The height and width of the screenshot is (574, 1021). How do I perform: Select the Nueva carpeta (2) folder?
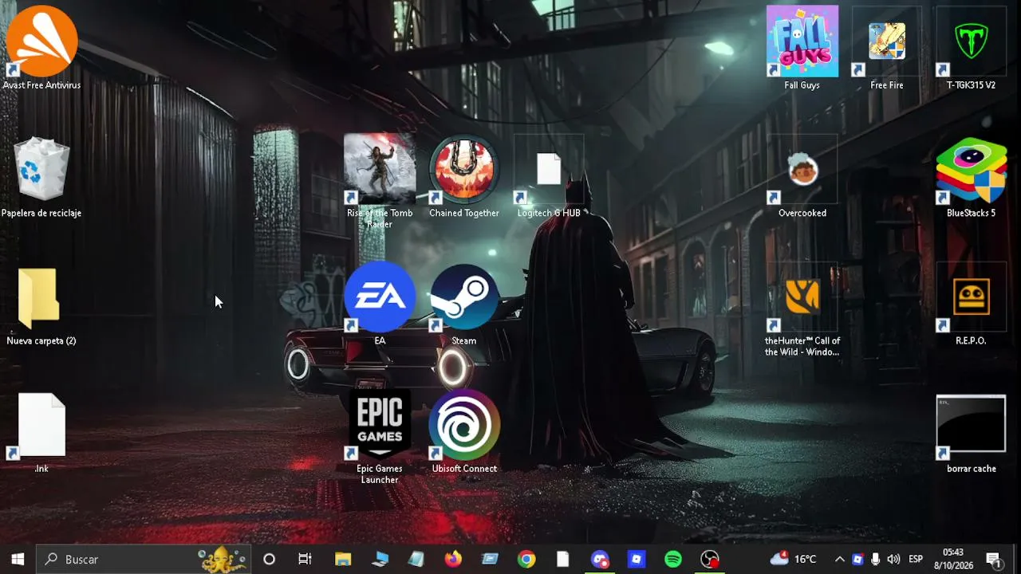click(41, 306)
